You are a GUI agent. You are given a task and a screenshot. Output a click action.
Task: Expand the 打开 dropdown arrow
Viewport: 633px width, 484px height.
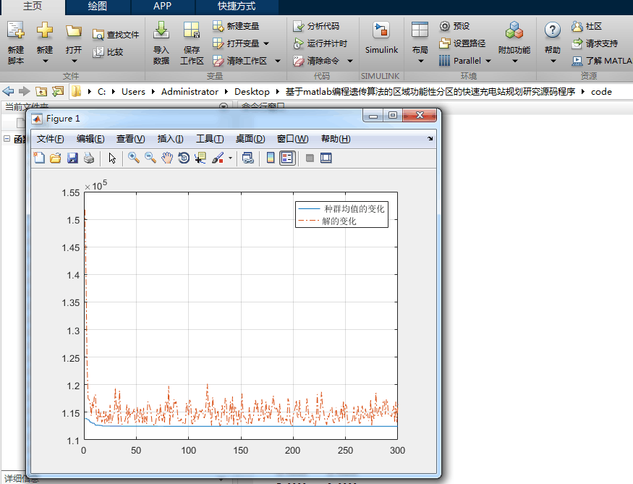[x=74, y=61]
